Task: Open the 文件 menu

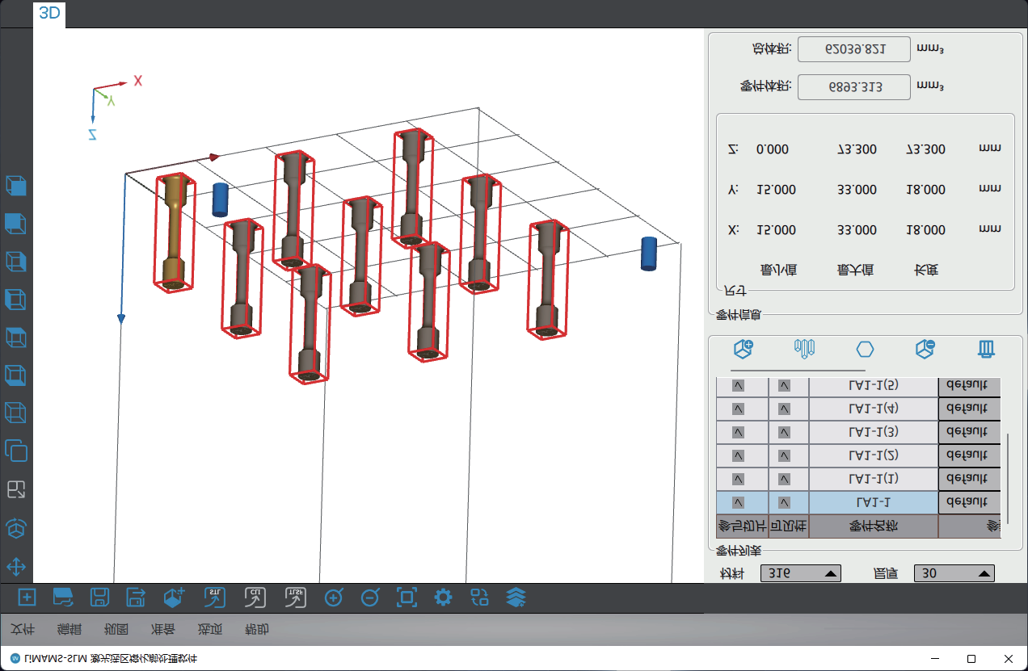Action: [x=24, y=630]
